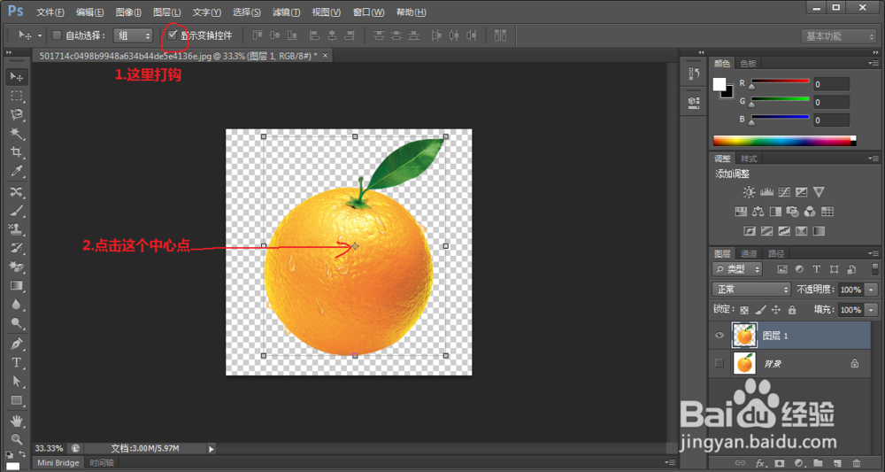Screen dimensions: 885x472
Task: Select the Dodge tool
Action: click(16, 323)
